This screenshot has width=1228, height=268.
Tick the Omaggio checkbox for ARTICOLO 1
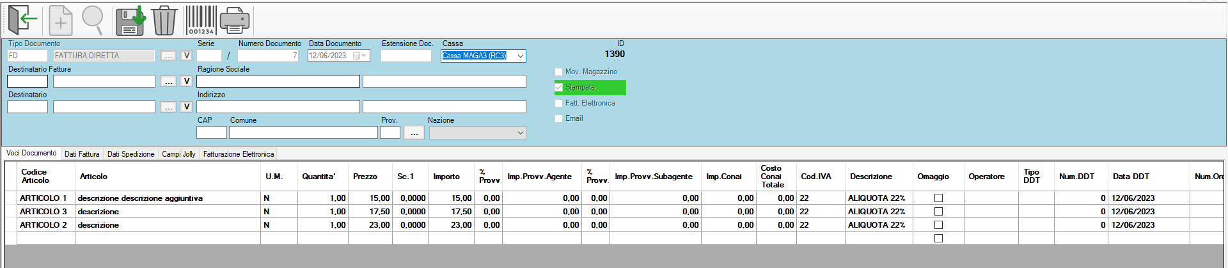click(x=938, y=198)
